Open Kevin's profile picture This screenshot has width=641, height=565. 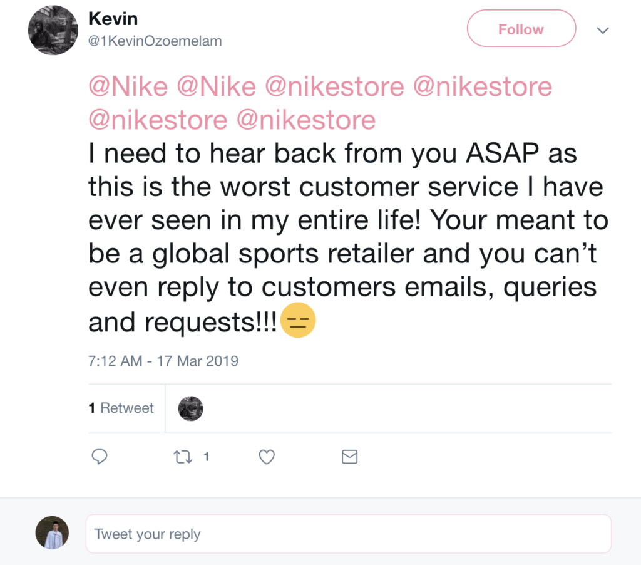click(x=53, y=31)
